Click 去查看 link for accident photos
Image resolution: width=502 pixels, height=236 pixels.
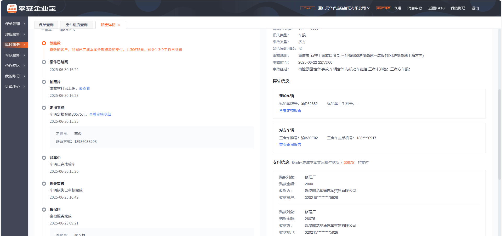pos(84,88)
